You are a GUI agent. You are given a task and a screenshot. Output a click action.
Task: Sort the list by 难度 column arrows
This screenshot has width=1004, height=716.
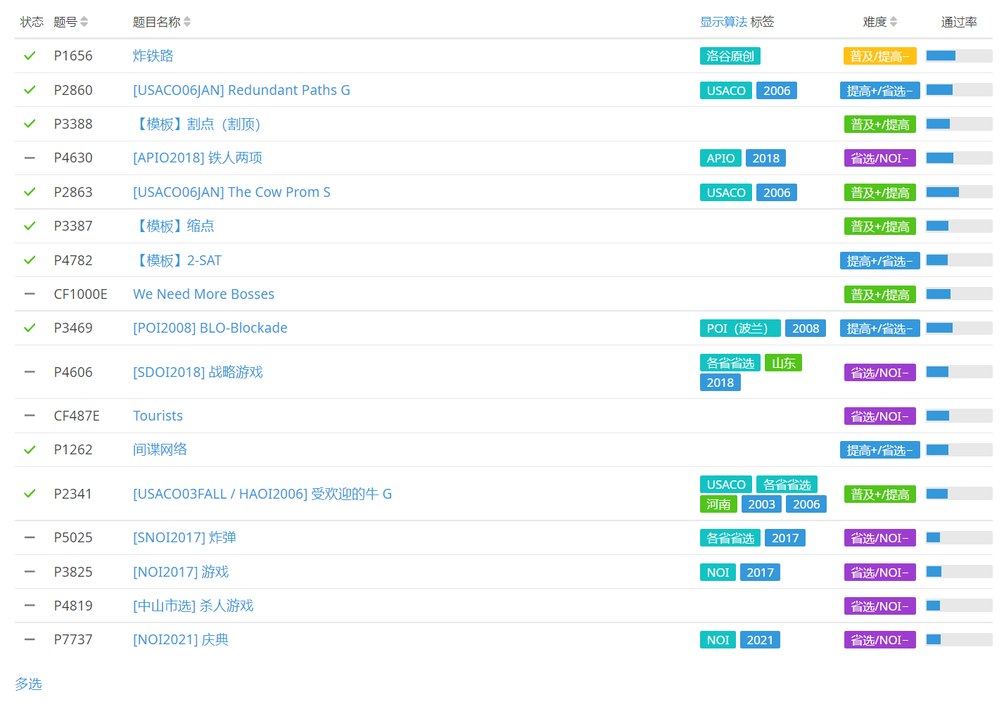[894, 22]
